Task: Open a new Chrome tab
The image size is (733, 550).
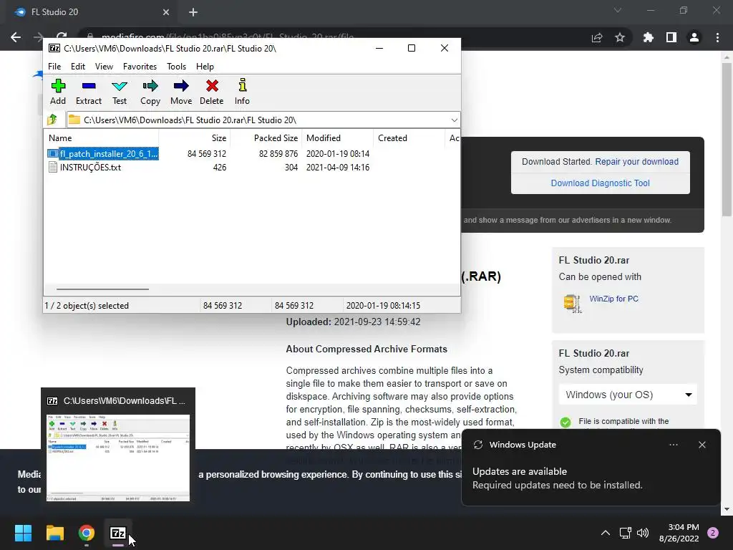Action: pyautogui.click(x=193, y=12)
